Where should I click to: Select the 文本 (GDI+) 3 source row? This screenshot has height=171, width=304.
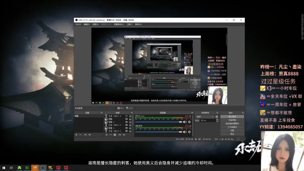pyautogui.click(x=118, y=125)
